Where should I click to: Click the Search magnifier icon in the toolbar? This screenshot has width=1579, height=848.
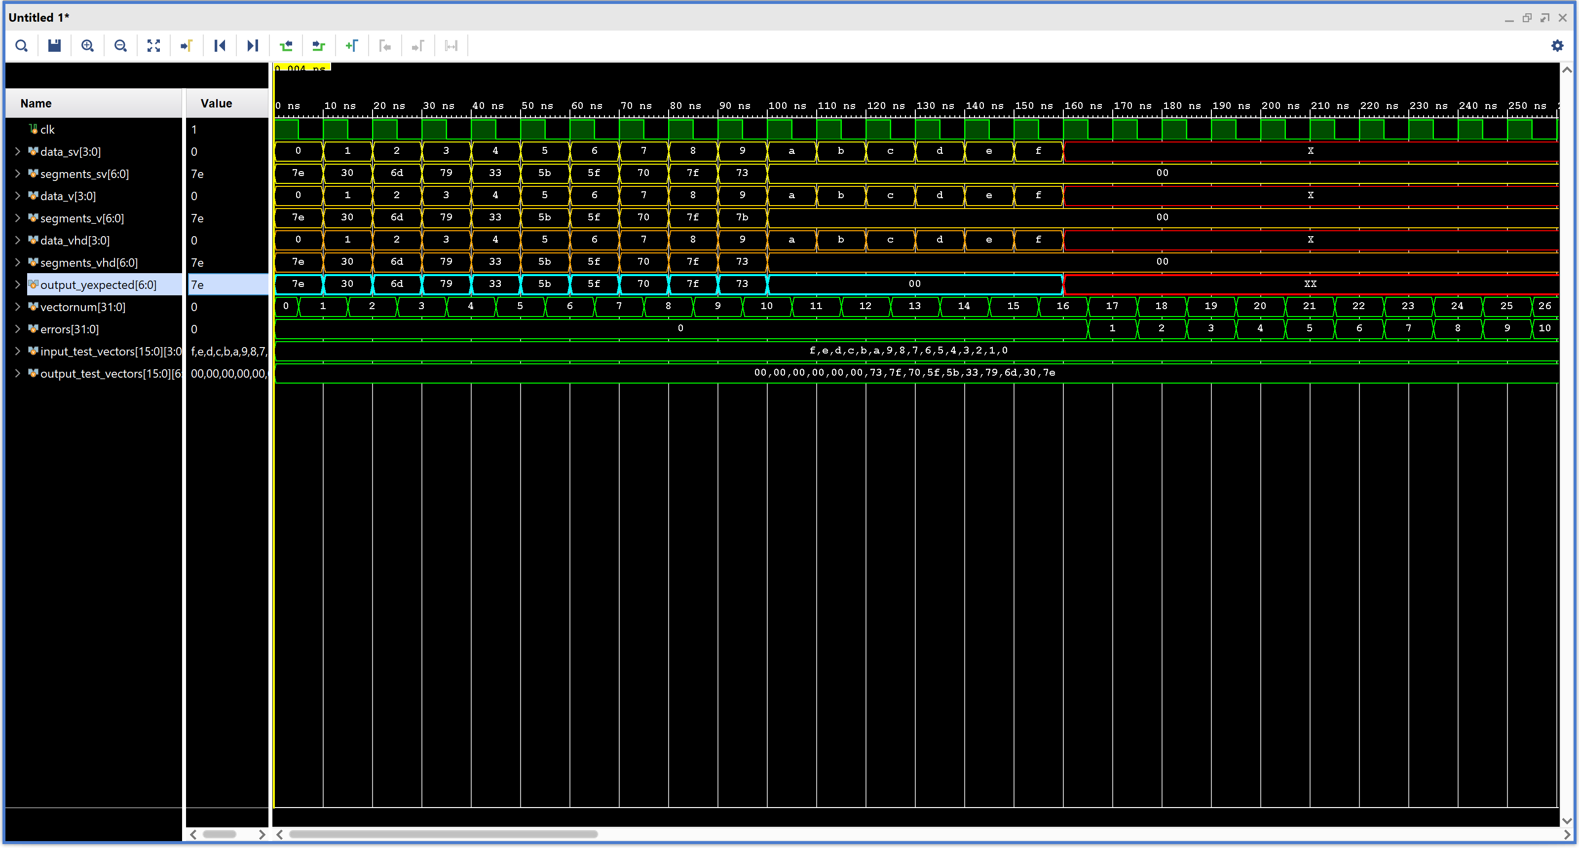coord(21,46)
